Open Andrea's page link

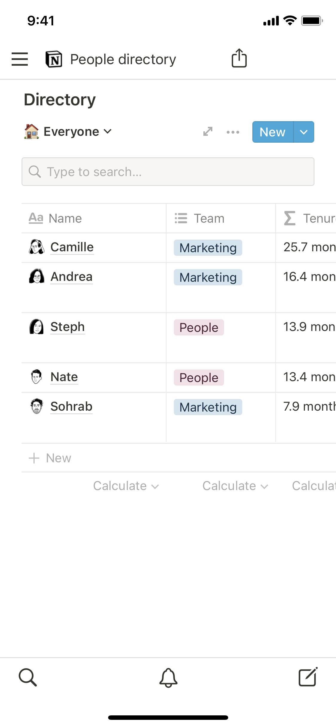click(x=71, y=277)
